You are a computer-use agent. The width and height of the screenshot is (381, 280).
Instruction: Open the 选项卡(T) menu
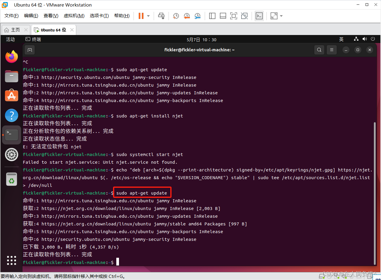pos(99,16)
